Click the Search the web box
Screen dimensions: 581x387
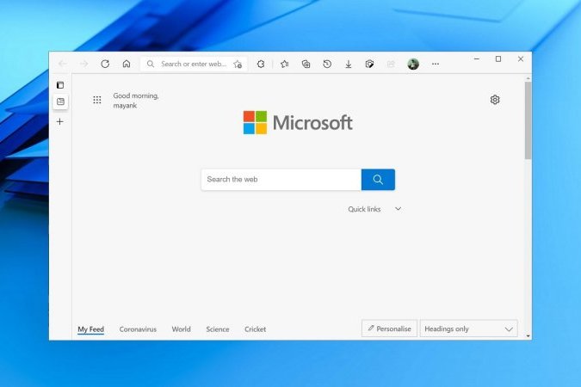(281, 180)
